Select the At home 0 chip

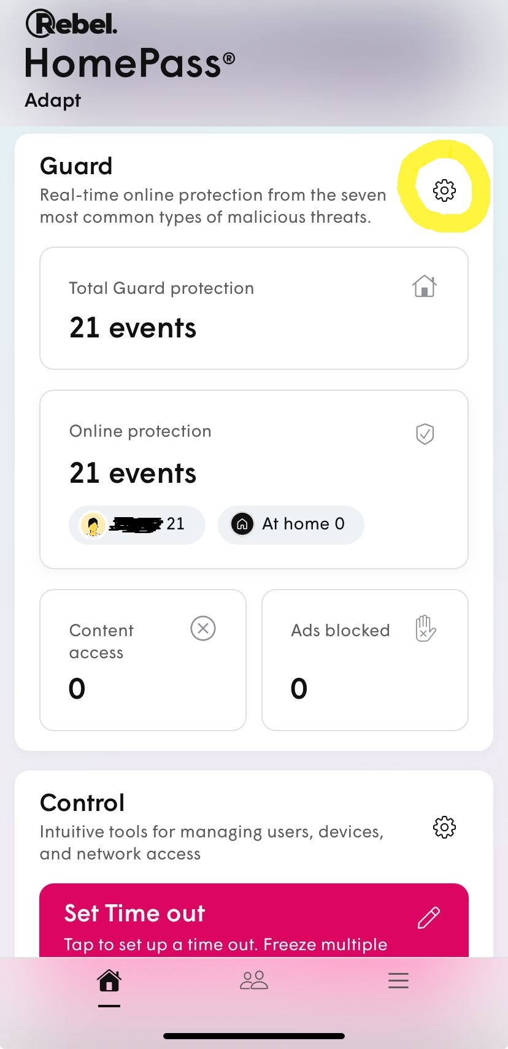pyautogui.click(x=291, y=524)
